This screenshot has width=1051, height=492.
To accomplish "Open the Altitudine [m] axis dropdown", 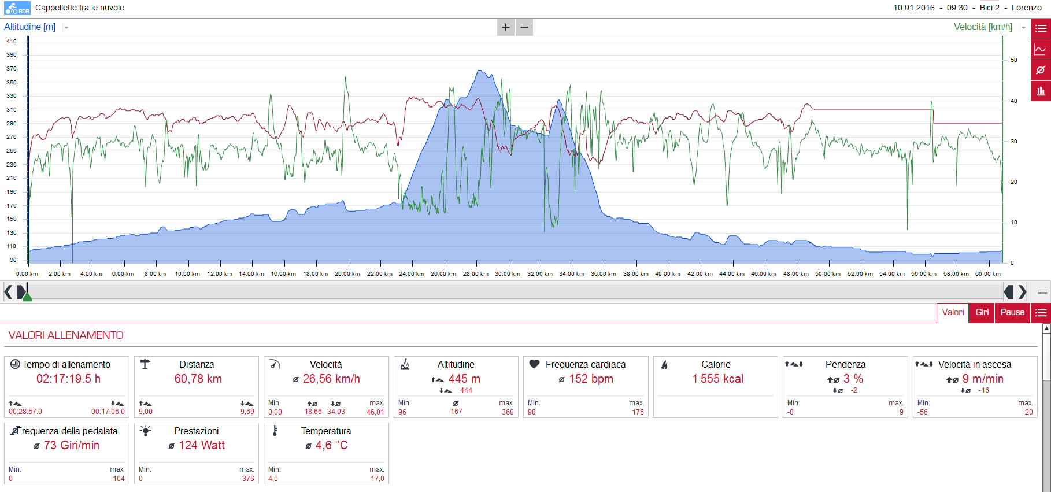I will click(x=66, y=27).
